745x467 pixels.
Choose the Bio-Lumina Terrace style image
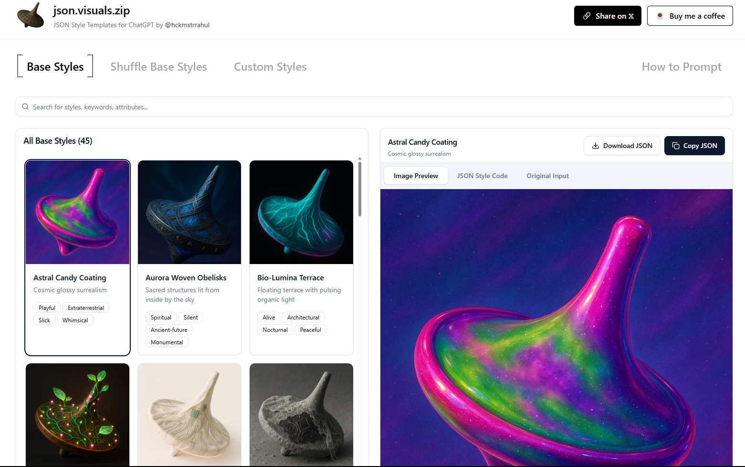click(x=301, y=212)
